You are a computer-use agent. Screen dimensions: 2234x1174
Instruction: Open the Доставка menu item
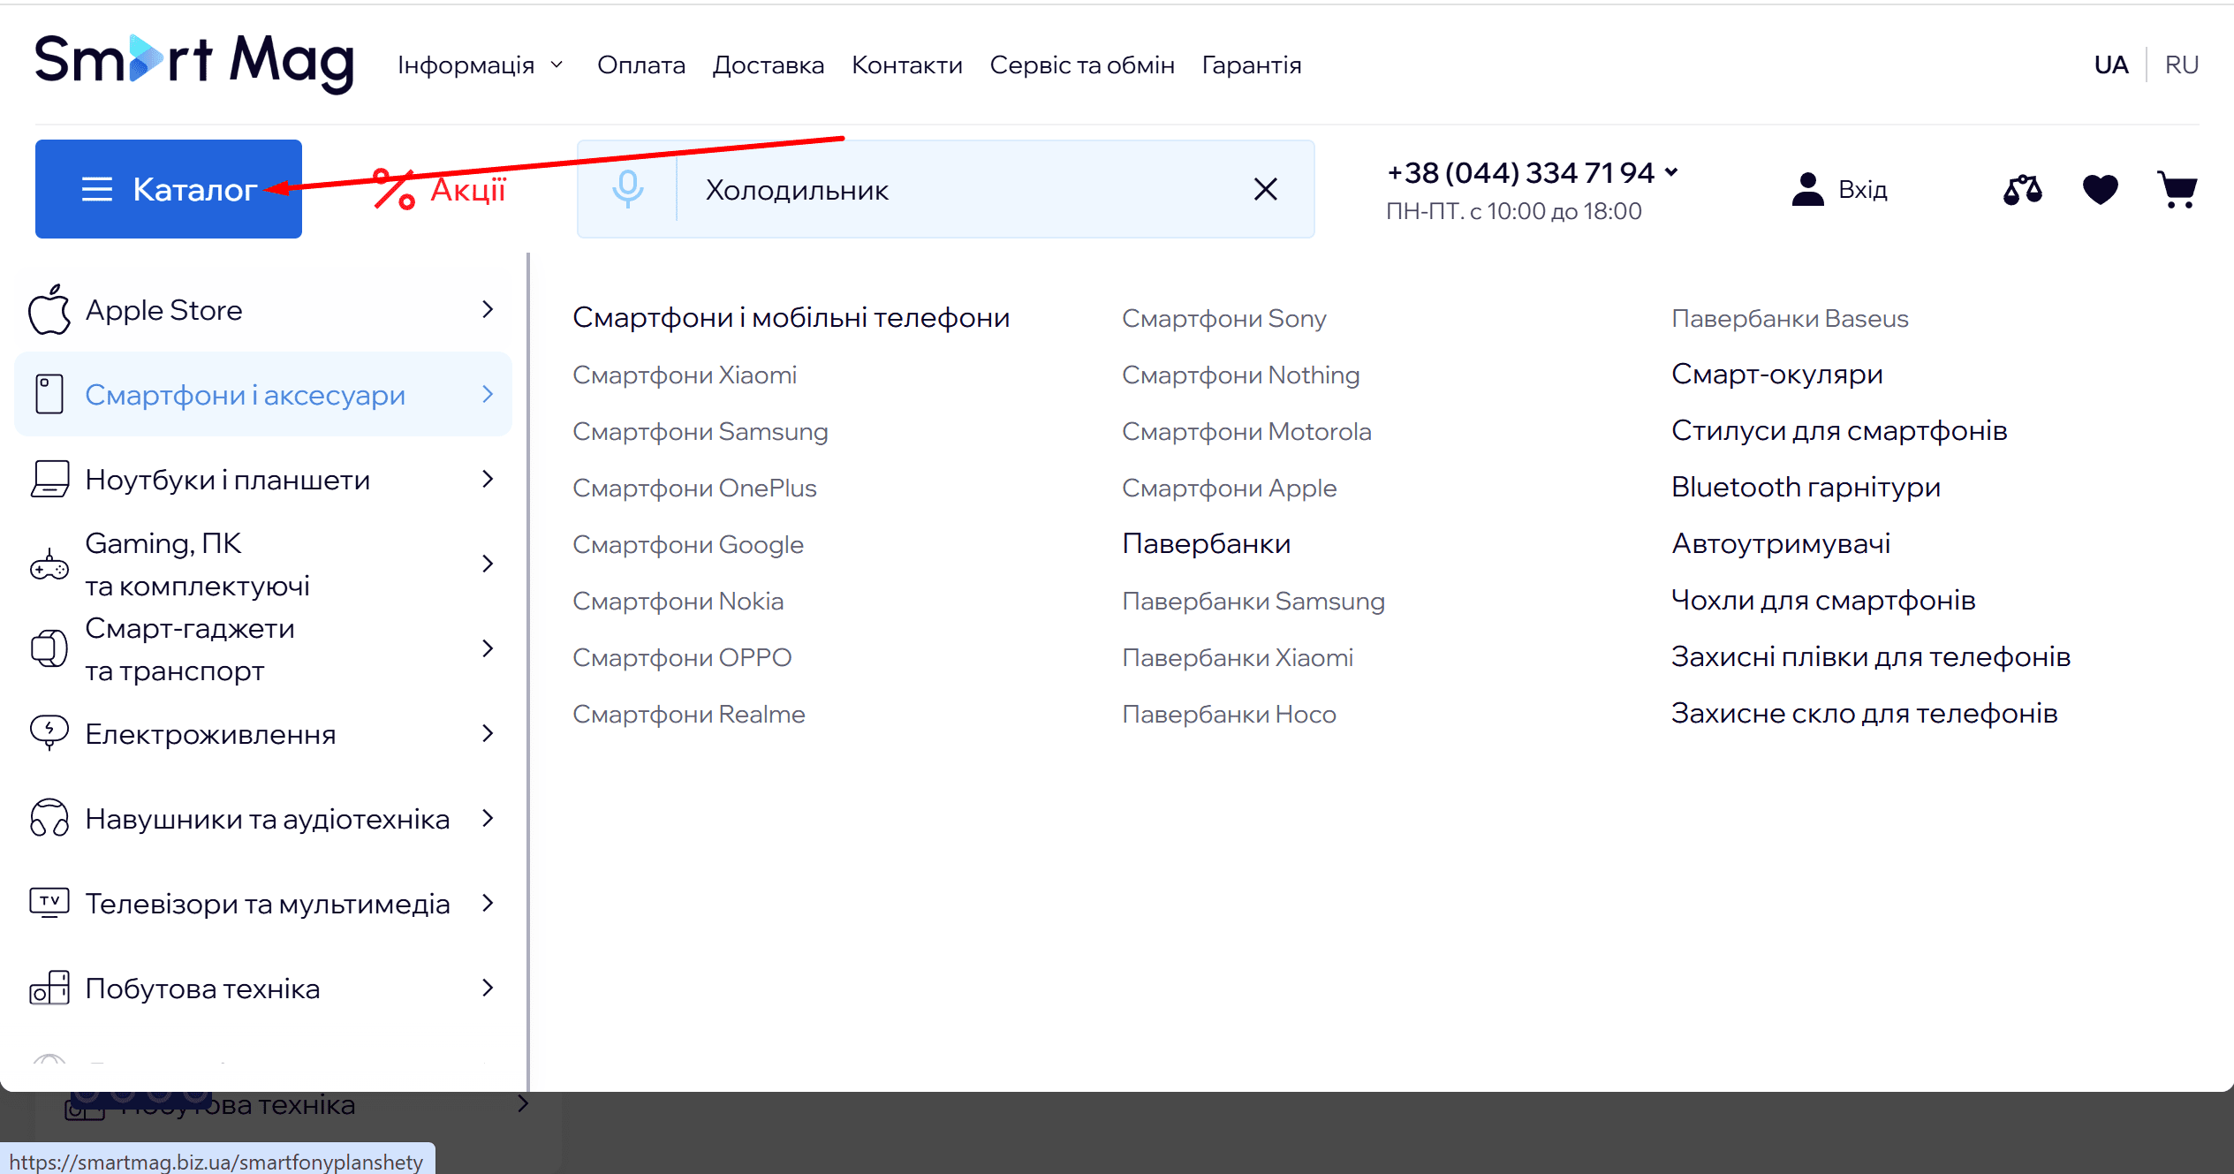[x=769, y=64]
